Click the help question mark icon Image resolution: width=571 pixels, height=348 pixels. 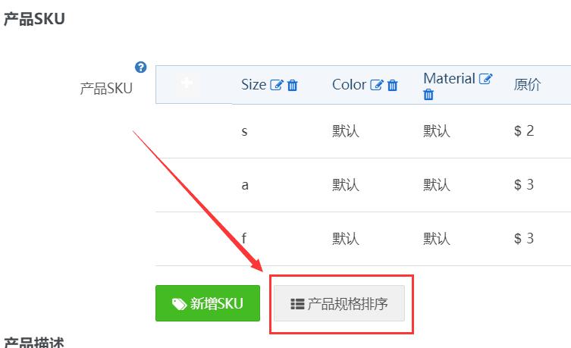140,67
